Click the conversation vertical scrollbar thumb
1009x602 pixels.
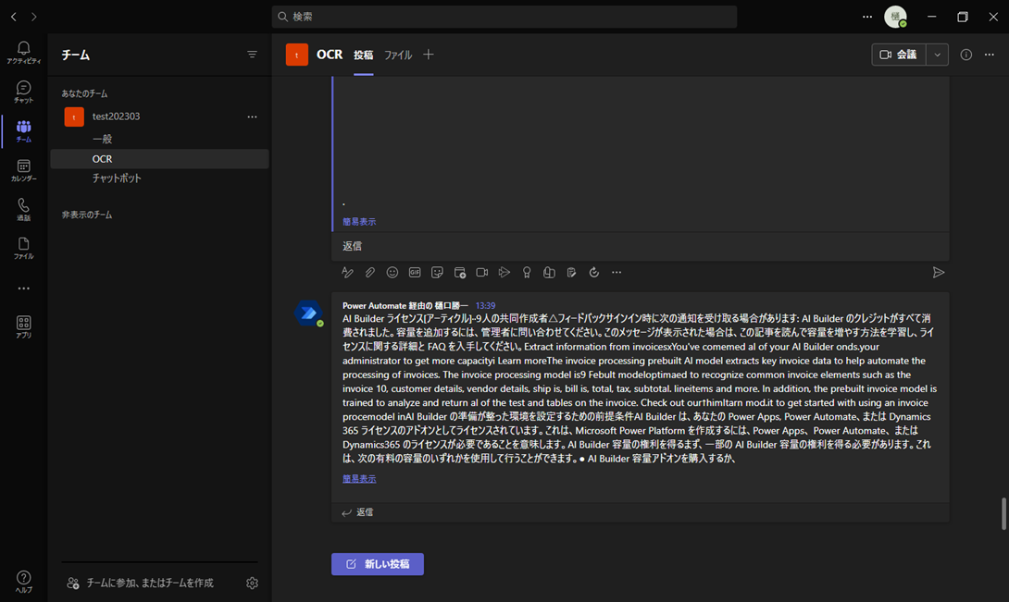(x=1003, y=514)
